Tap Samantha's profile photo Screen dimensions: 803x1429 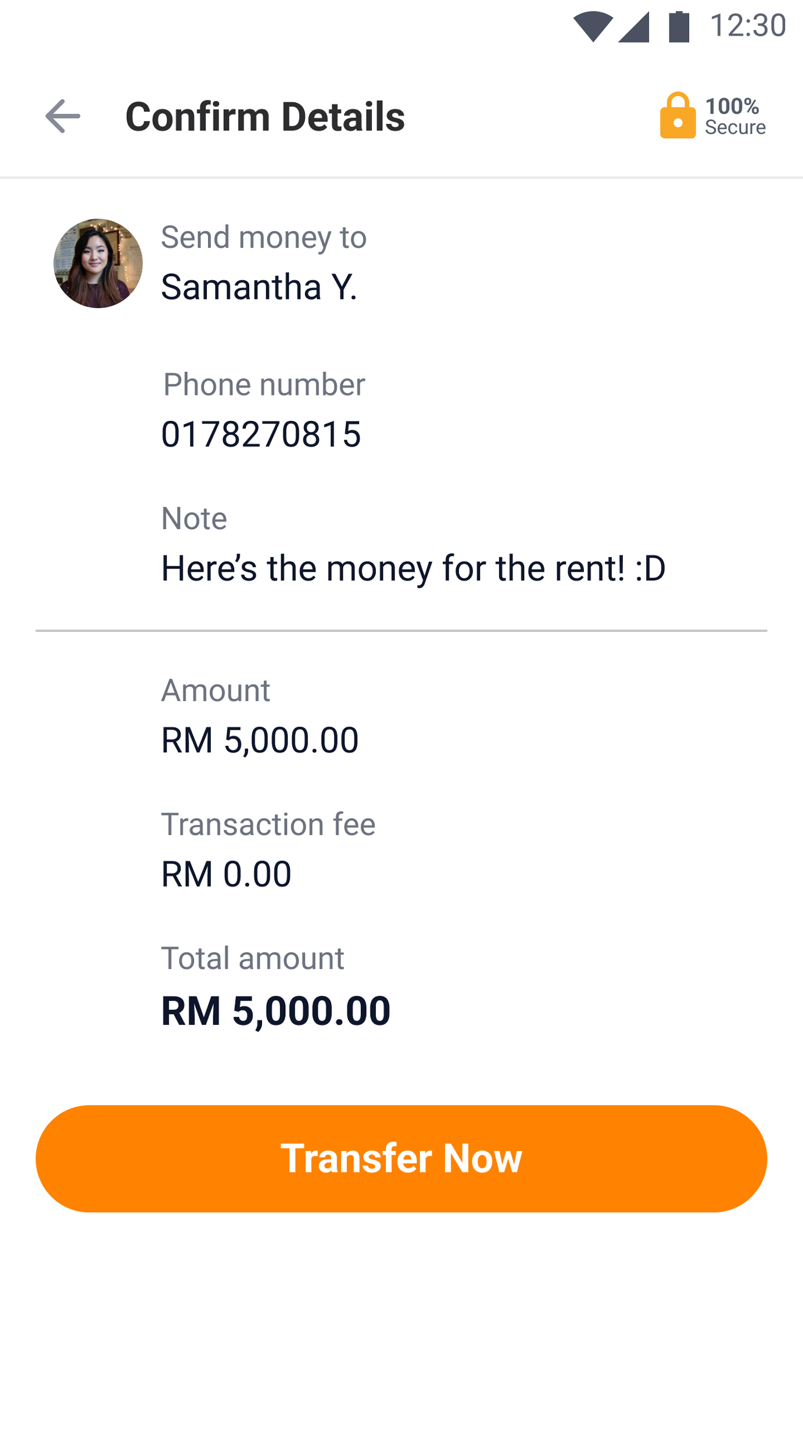98,263
